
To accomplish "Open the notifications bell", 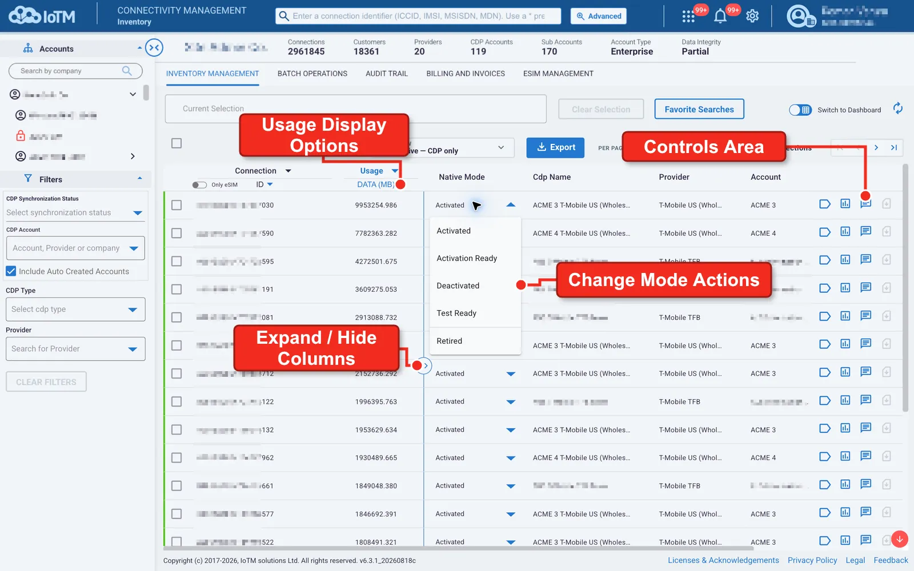I will pos(720,17).
